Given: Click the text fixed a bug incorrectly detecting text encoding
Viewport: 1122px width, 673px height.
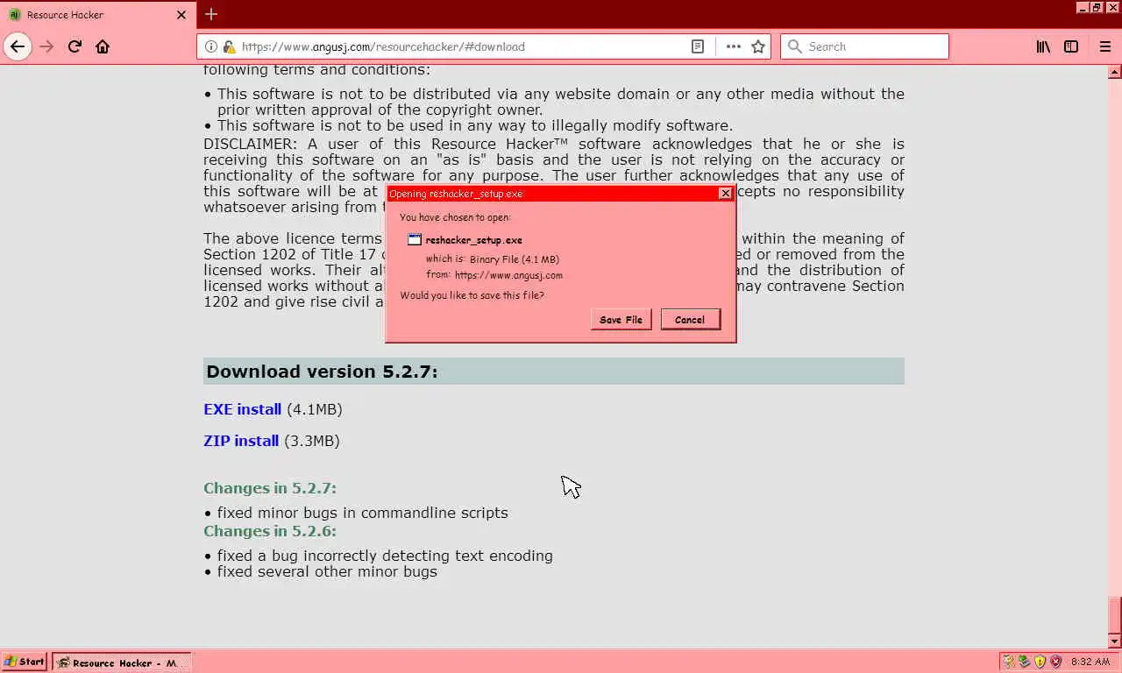Looking at the screenshot, I should point(385,556).
